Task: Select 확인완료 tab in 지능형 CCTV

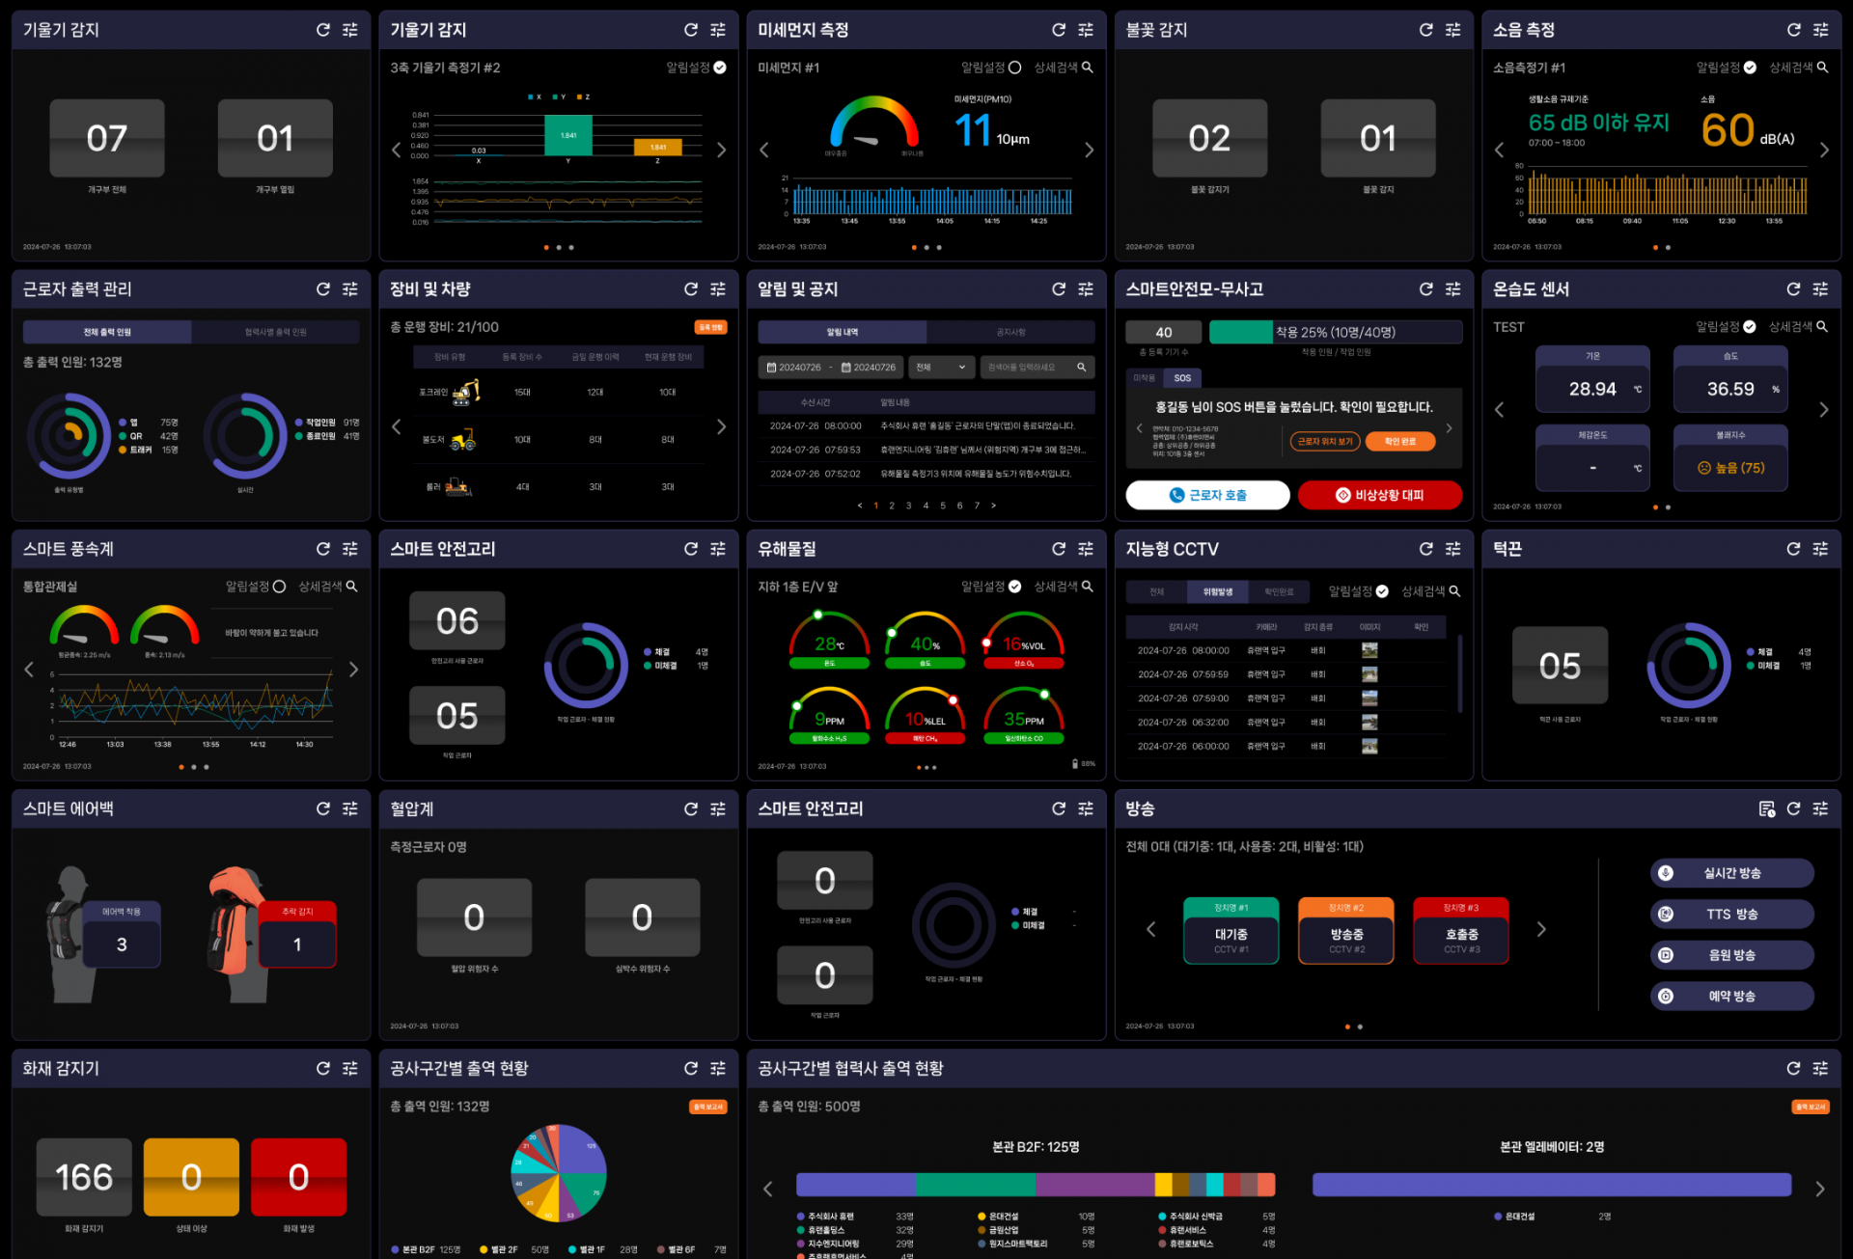Action: tap(1279, 591)
